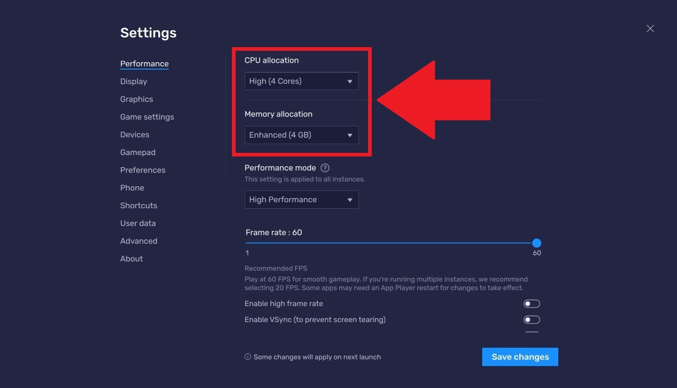
Task: Navigate to the Preferences tab
Action: point(143,170)
